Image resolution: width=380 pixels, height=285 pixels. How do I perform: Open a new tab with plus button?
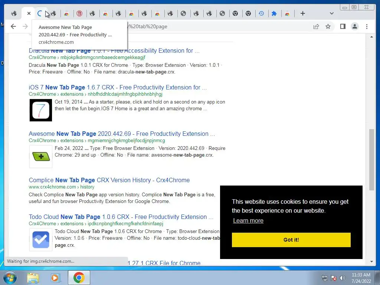point(303,13)
